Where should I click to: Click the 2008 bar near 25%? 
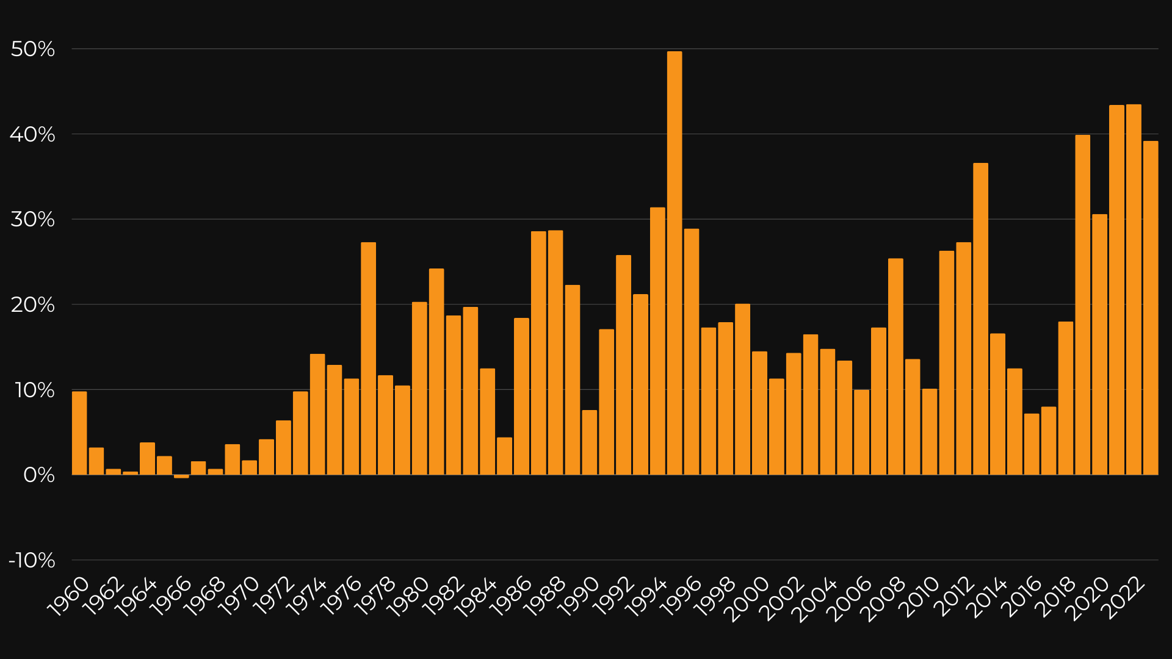(x=895, y=366)
